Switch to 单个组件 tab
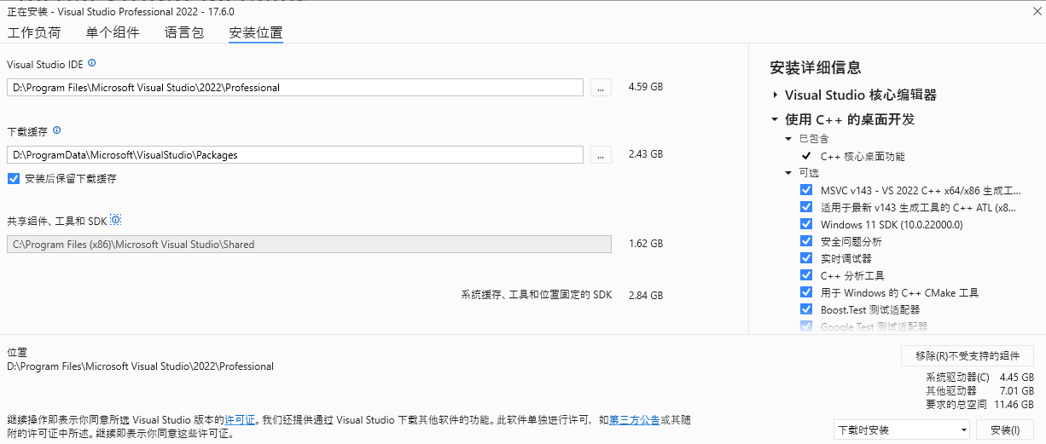This screenshot has height=444, width=1046. [113, 32]
